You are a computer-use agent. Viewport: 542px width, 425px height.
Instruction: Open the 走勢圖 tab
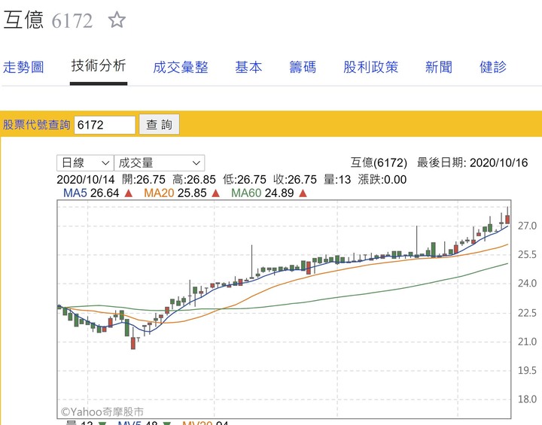[23, 67]
